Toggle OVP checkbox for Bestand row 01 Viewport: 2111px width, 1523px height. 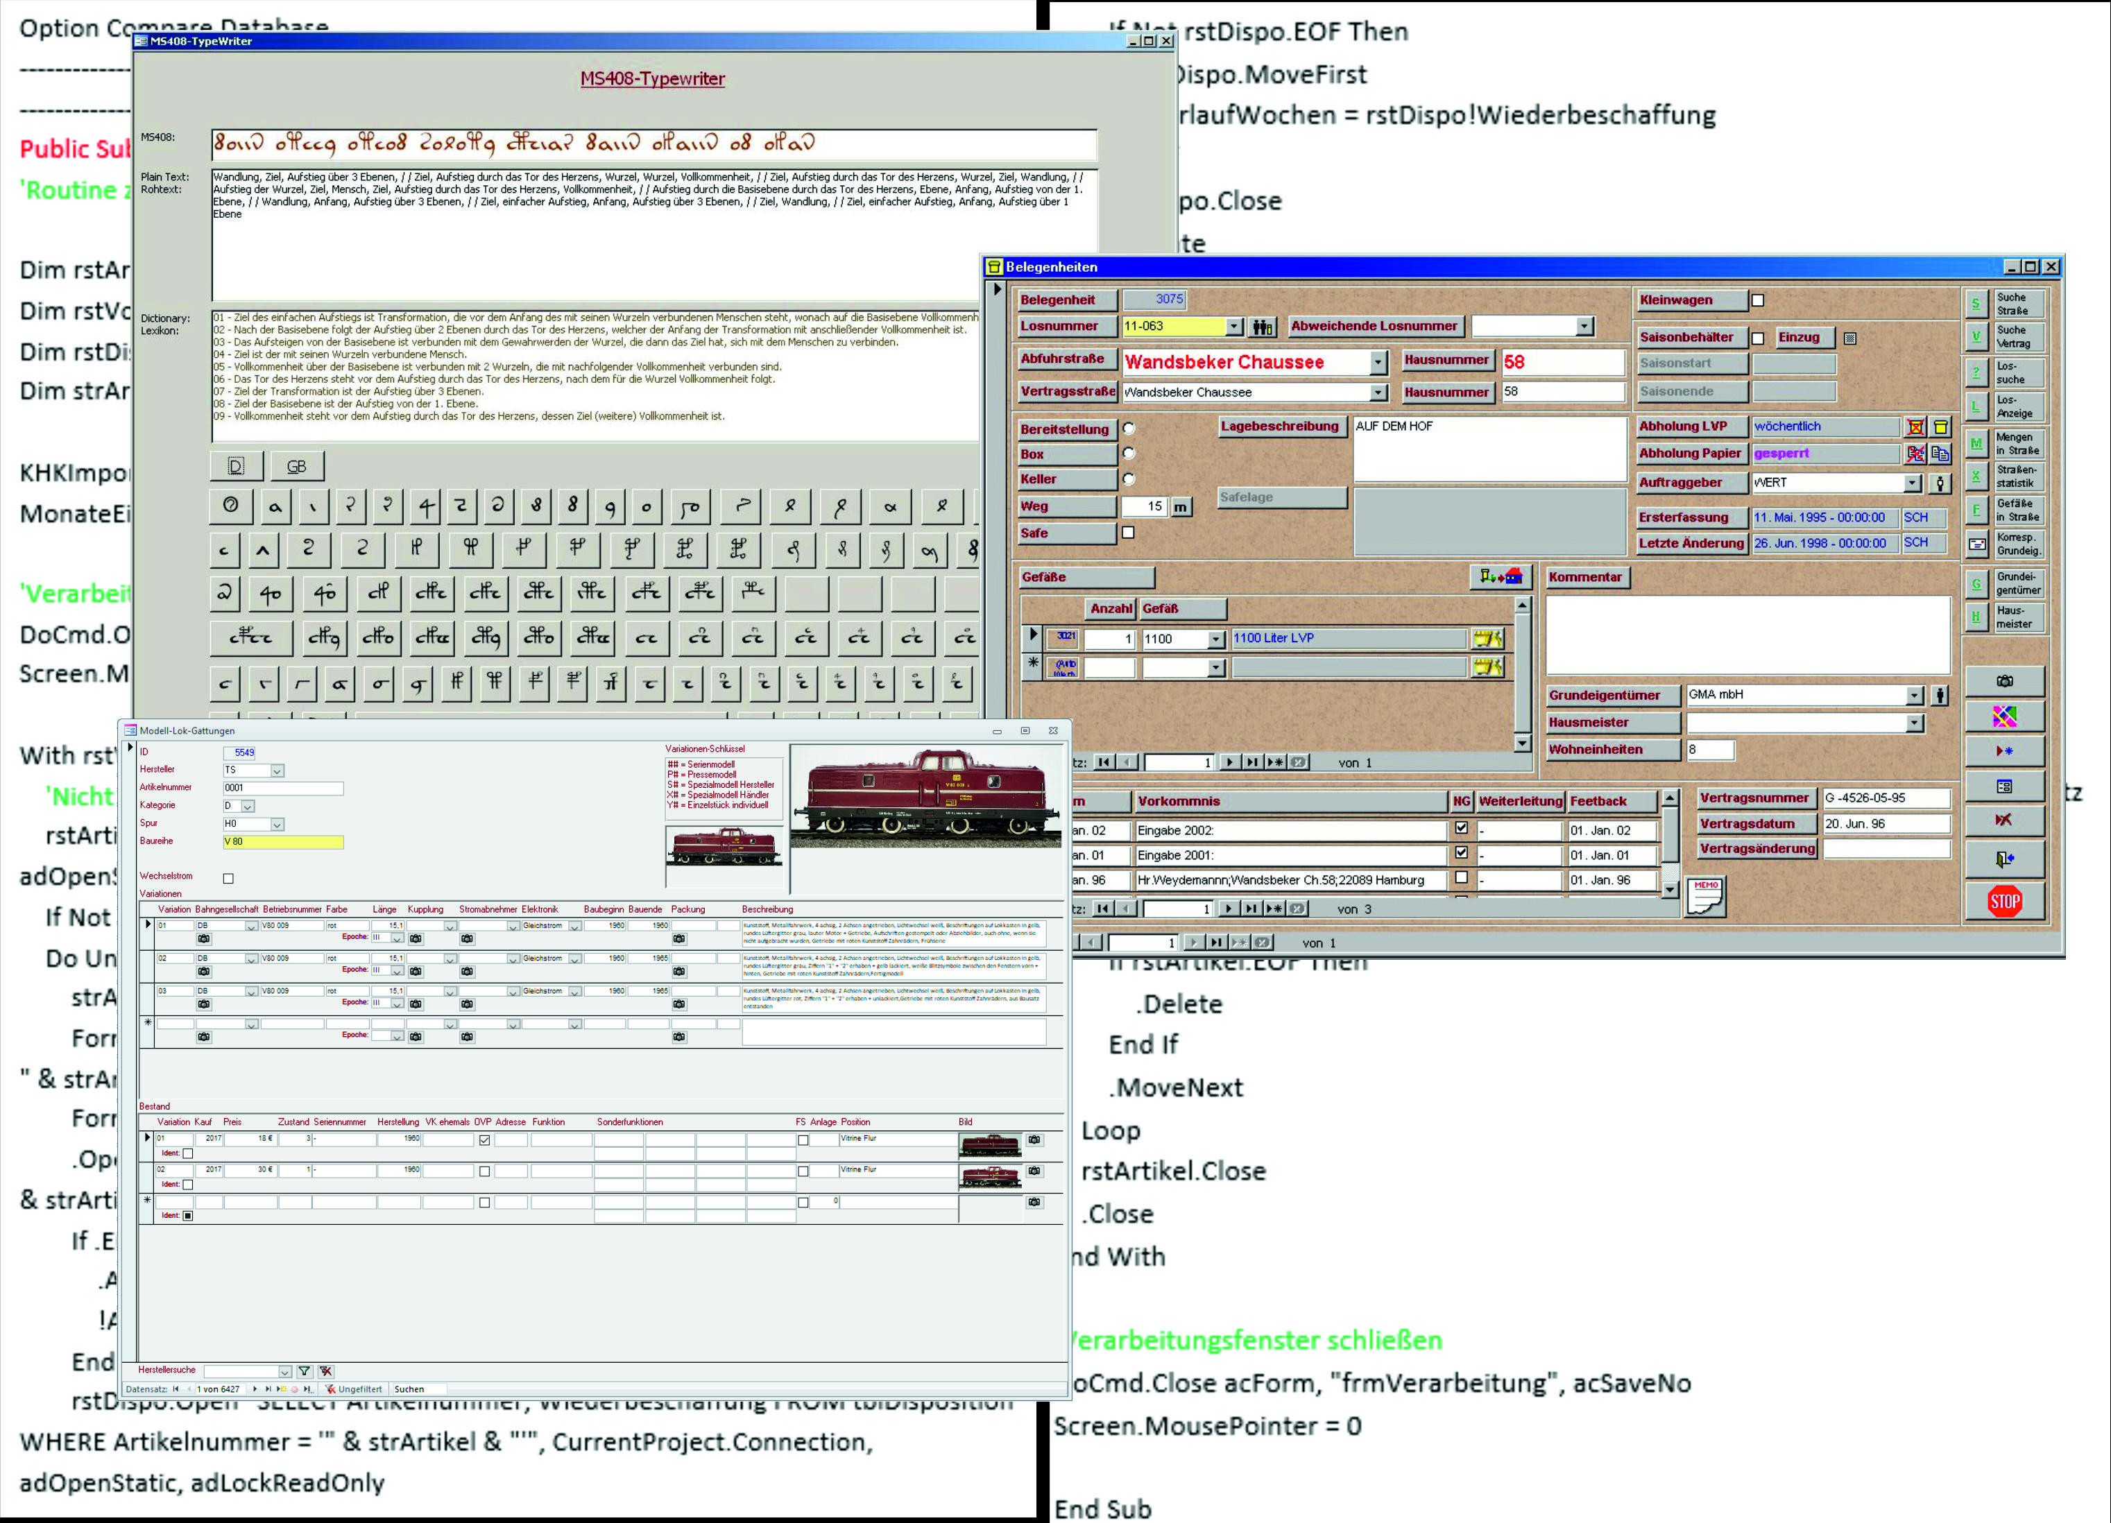point(484,1141)
